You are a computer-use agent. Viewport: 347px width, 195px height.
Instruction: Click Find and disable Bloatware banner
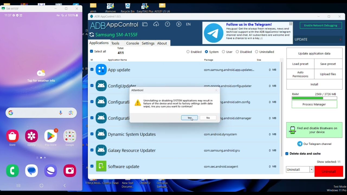(314, 130)
